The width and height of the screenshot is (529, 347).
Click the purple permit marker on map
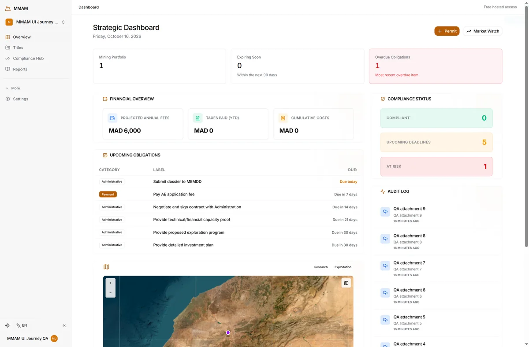coord(228,332)
